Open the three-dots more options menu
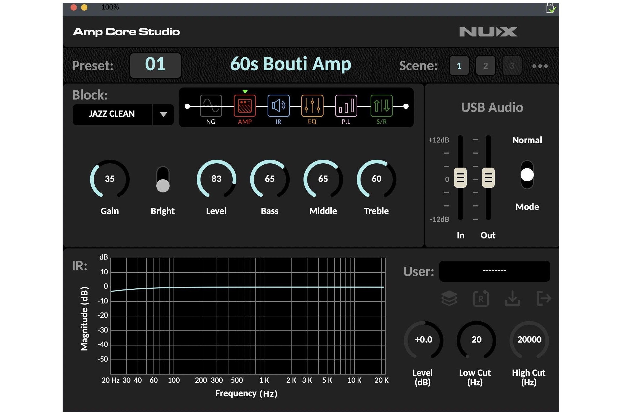 coord(540,66)
